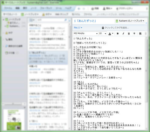Go back with the left arrow toolbar button
Viewport: 150px width, 132px height.
point(79,9)
